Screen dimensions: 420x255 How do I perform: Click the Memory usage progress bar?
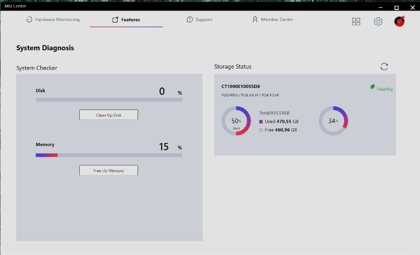click(109, 155)
